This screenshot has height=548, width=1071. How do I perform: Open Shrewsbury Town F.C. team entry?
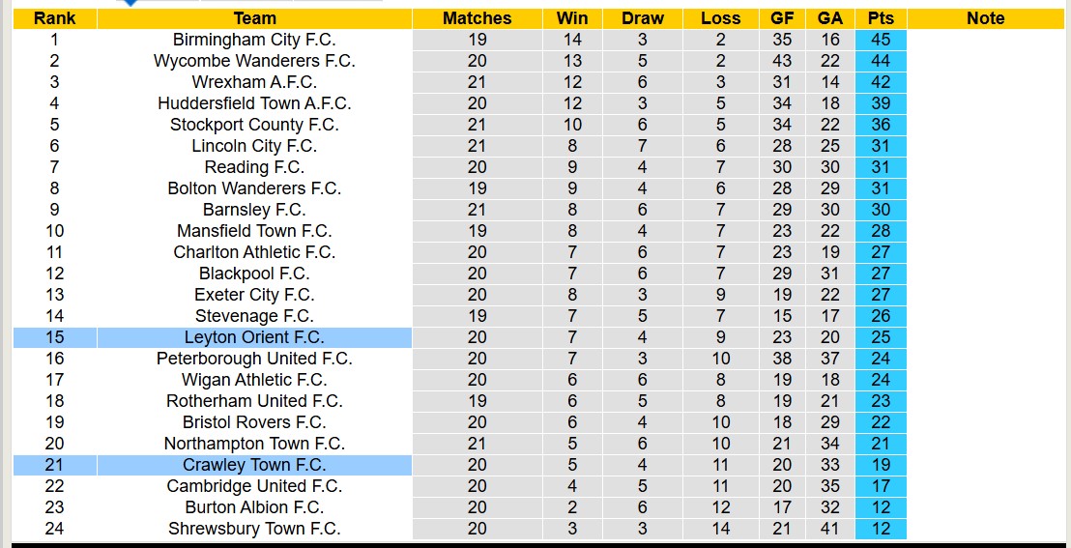click(254, 529)
